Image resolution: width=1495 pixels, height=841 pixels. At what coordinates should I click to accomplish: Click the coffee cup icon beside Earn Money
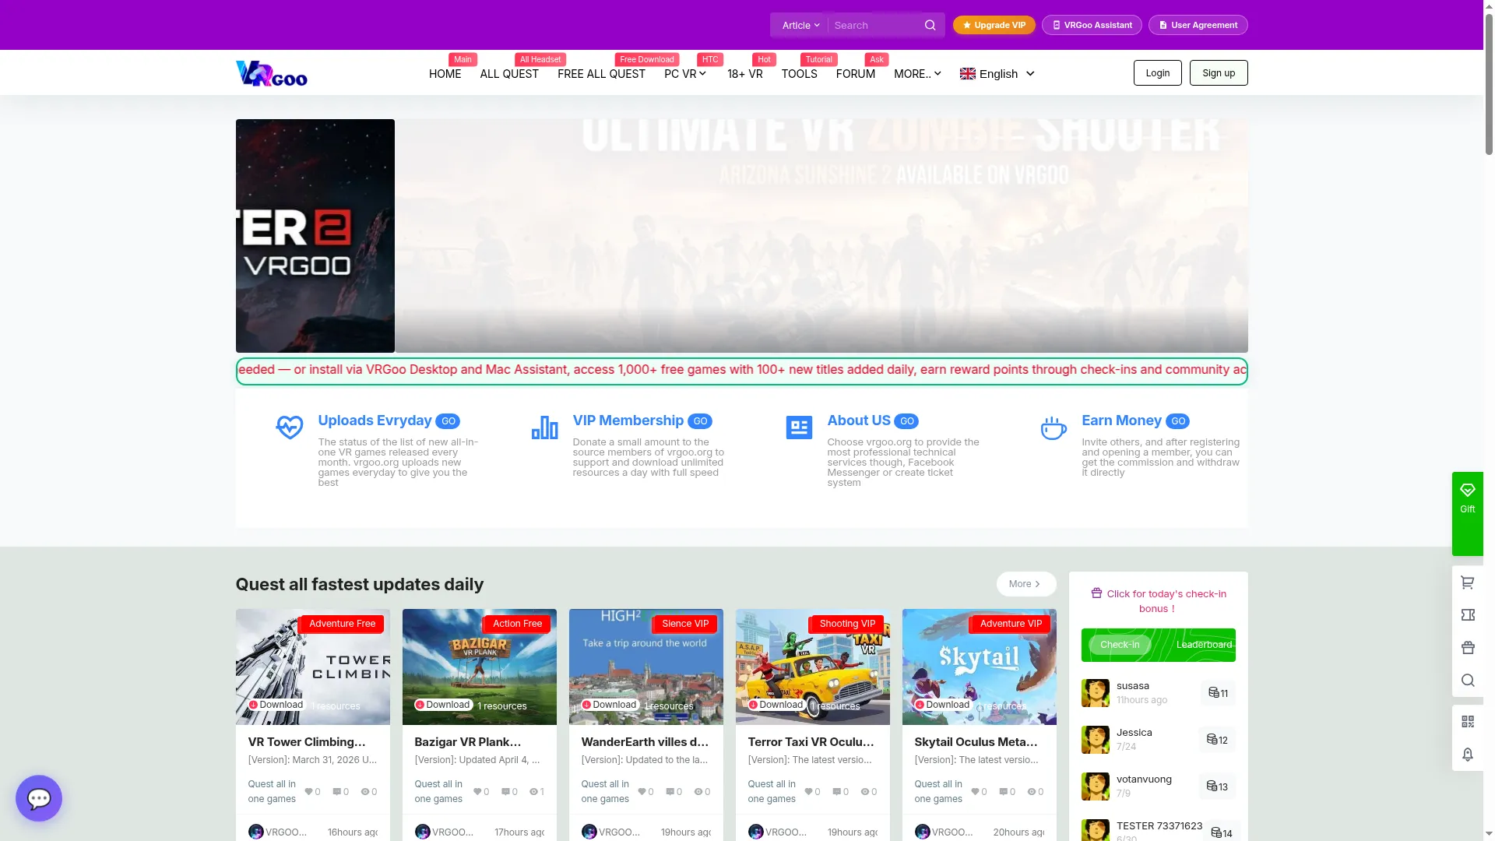tap(1054, 427)
